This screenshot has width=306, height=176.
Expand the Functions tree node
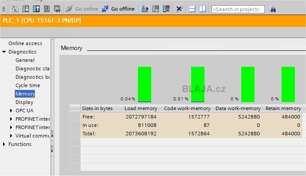4,144
